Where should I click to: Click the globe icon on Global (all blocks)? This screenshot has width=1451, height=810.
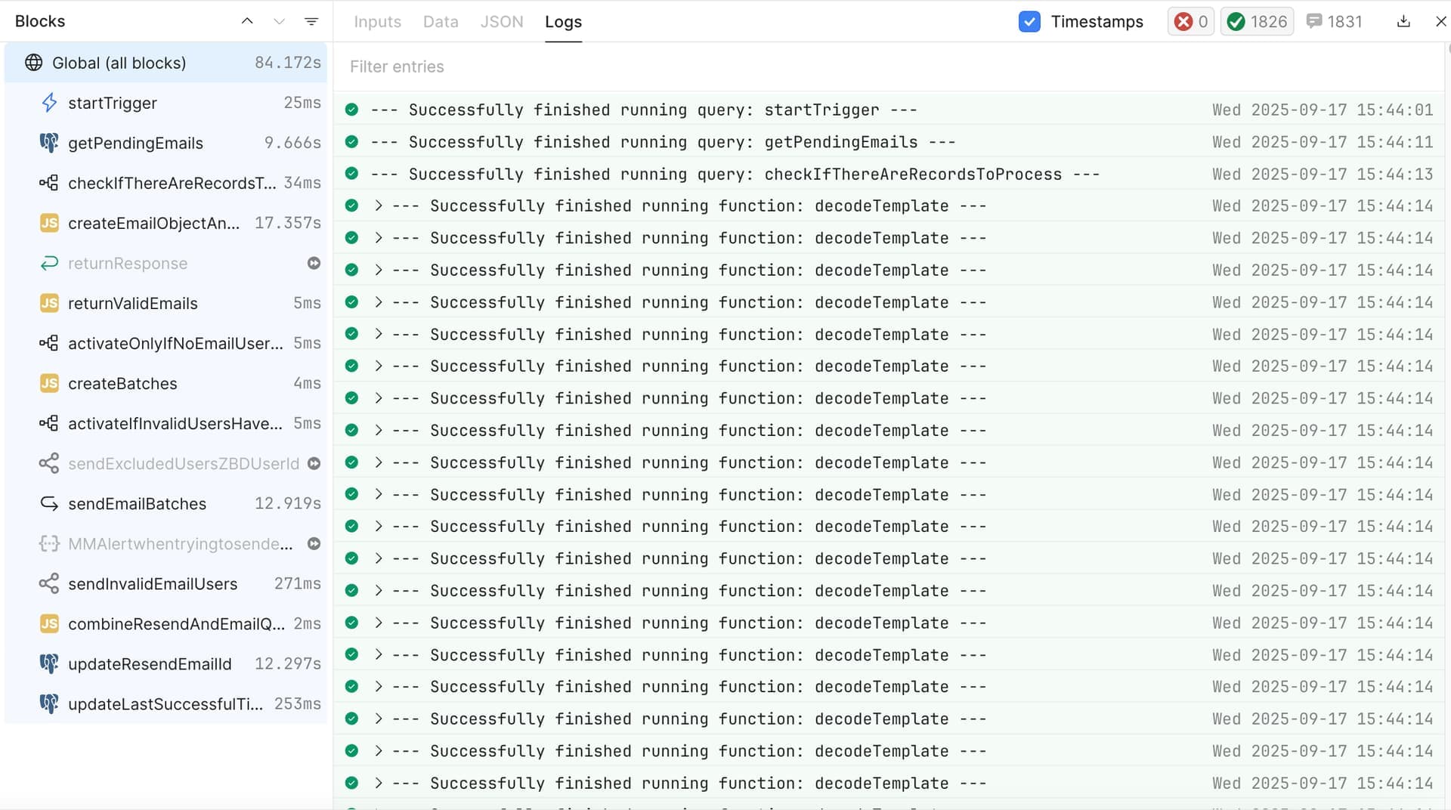click(x=33, y=63)
